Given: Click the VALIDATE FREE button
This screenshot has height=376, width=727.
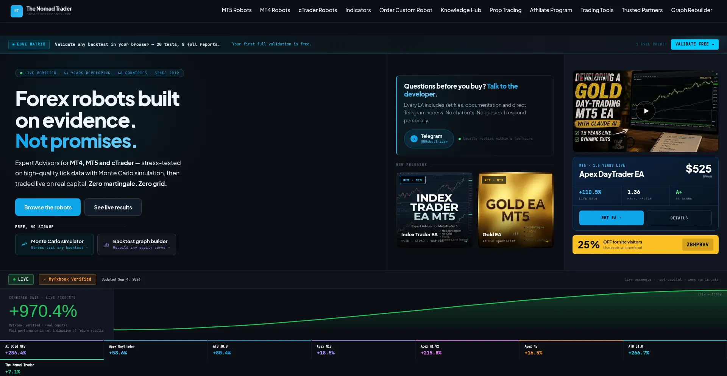Looking at the screenshot, I should point(694,44).
